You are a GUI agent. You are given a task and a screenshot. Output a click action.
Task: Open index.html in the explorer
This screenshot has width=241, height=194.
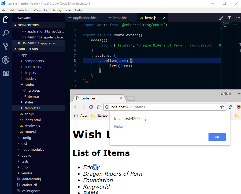pyautogui.click(x=33, y=120)
